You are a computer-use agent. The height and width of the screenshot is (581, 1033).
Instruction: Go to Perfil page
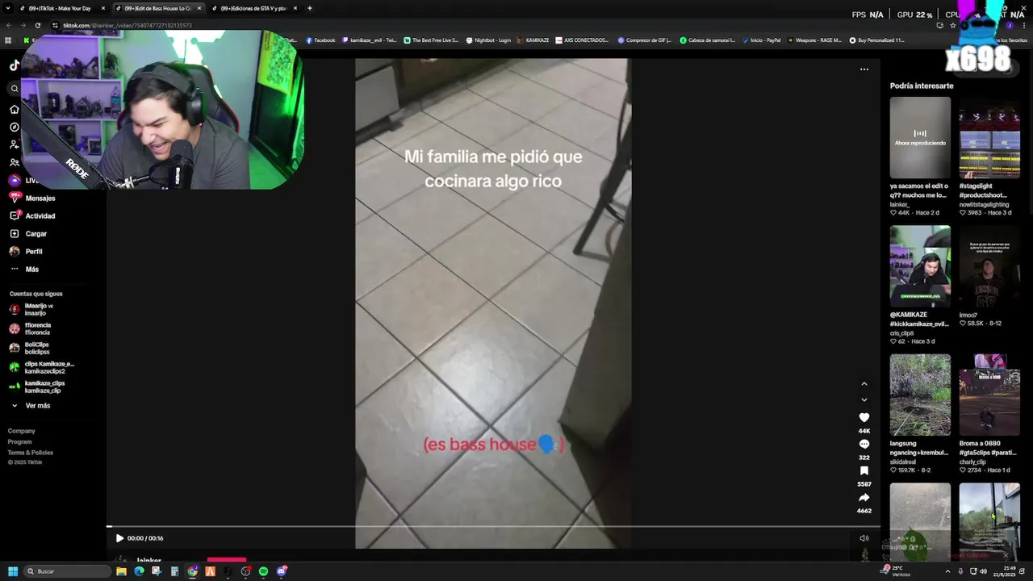pos(26,251)
